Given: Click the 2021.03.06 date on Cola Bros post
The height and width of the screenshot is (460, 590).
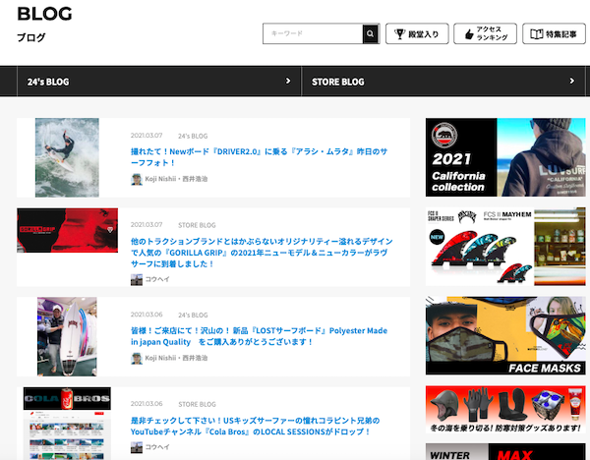Looking at the screenshot, I should 147,404.
